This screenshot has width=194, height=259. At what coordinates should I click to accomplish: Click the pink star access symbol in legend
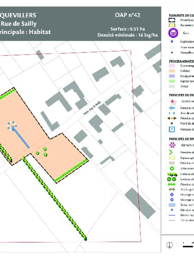(172, 101)
